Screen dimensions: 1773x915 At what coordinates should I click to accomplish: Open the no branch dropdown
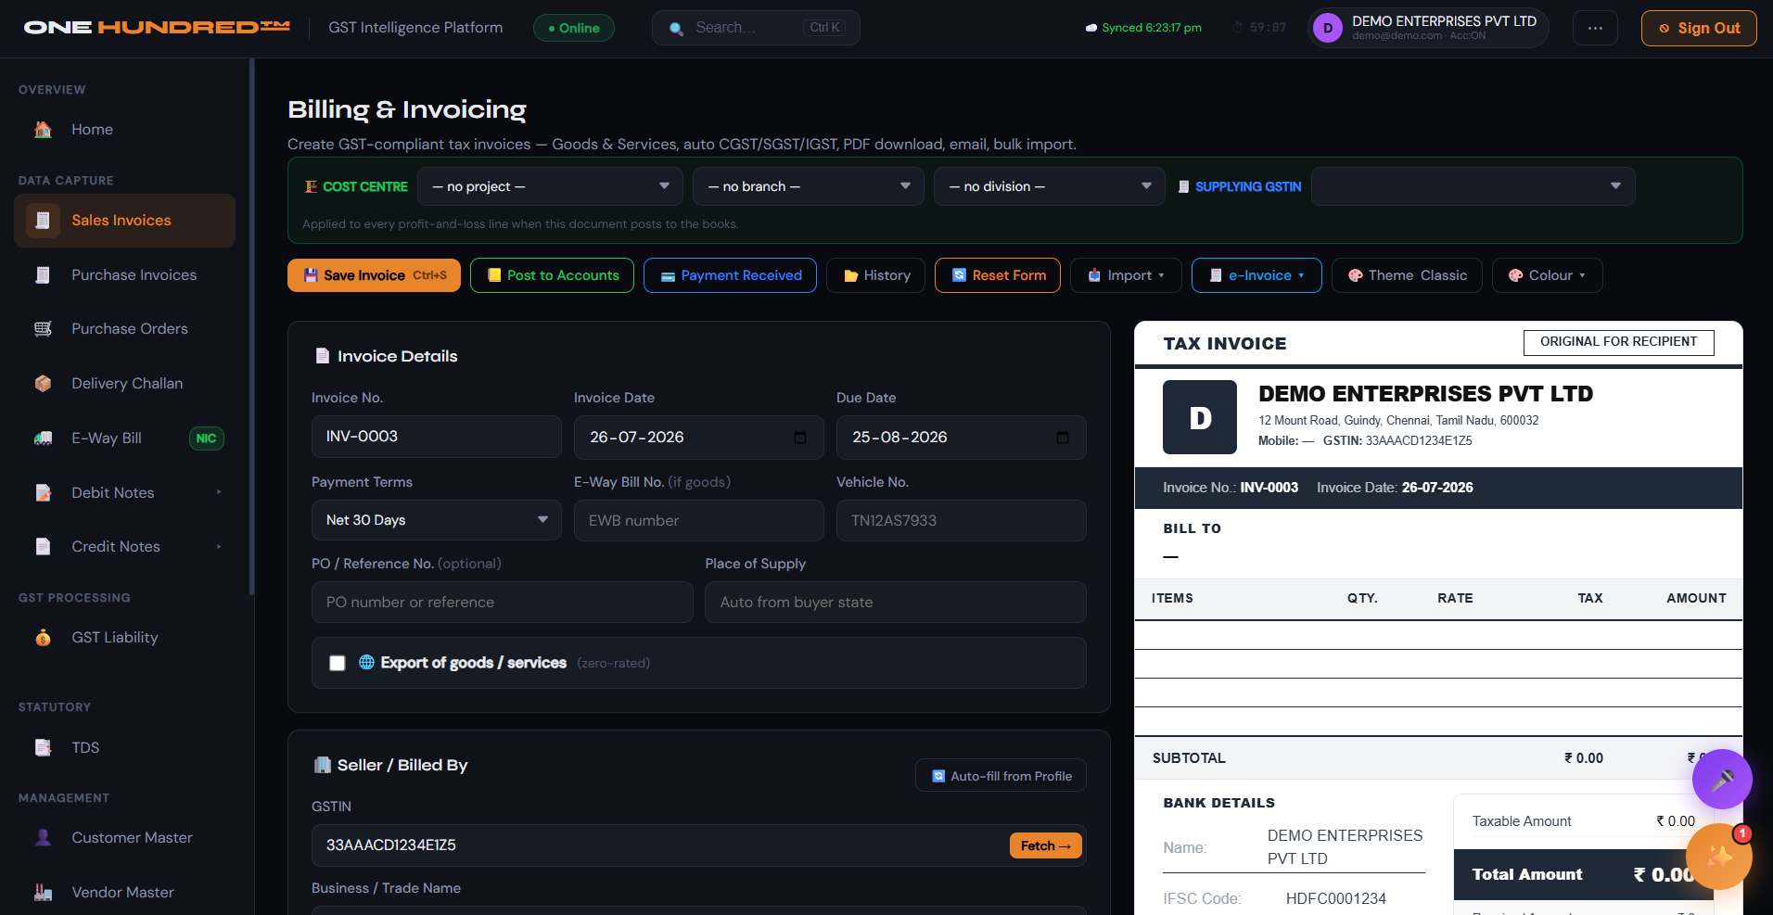tap(809, 186)
